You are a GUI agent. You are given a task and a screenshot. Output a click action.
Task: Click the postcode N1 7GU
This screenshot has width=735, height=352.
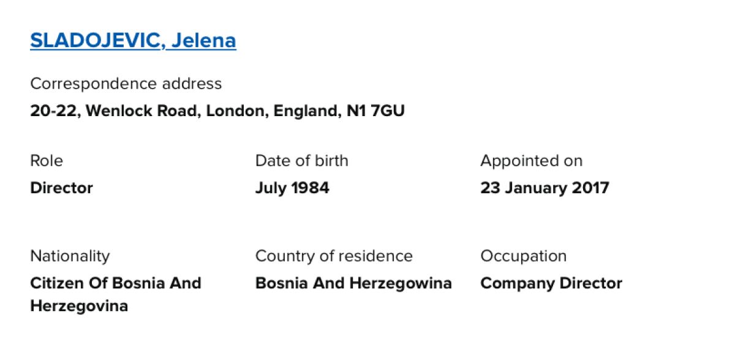[375, 111]
